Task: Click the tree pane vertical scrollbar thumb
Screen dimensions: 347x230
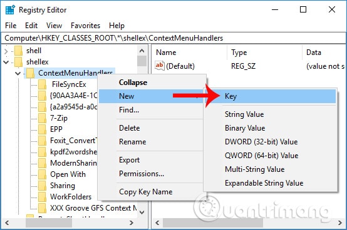Action: click(142, 61)
